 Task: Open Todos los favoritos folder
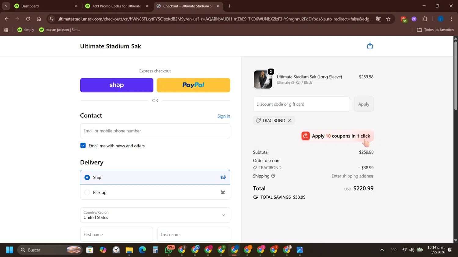coord(435,30)
